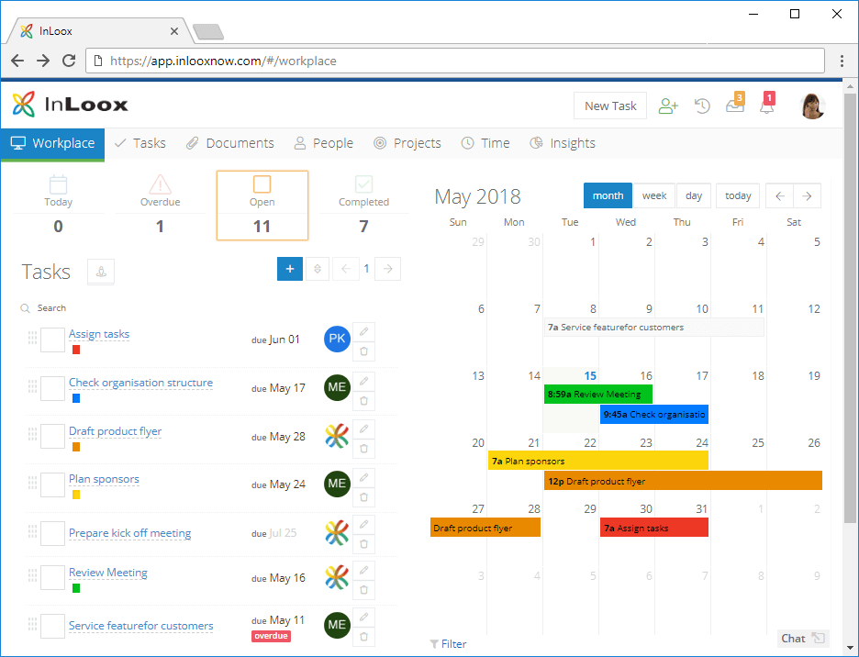Click blue color tag under Check organisation structure
Screen dimensions: 859x657
coord(76,398)
